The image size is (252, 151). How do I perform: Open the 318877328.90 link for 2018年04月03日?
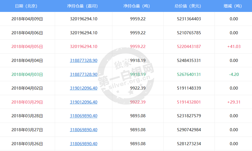coord(84,74)
